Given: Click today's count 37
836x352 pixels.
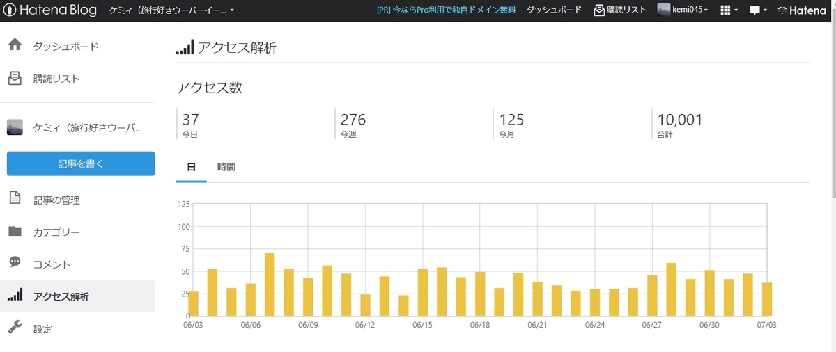Looking at the screenshot, I should [190, 120].
